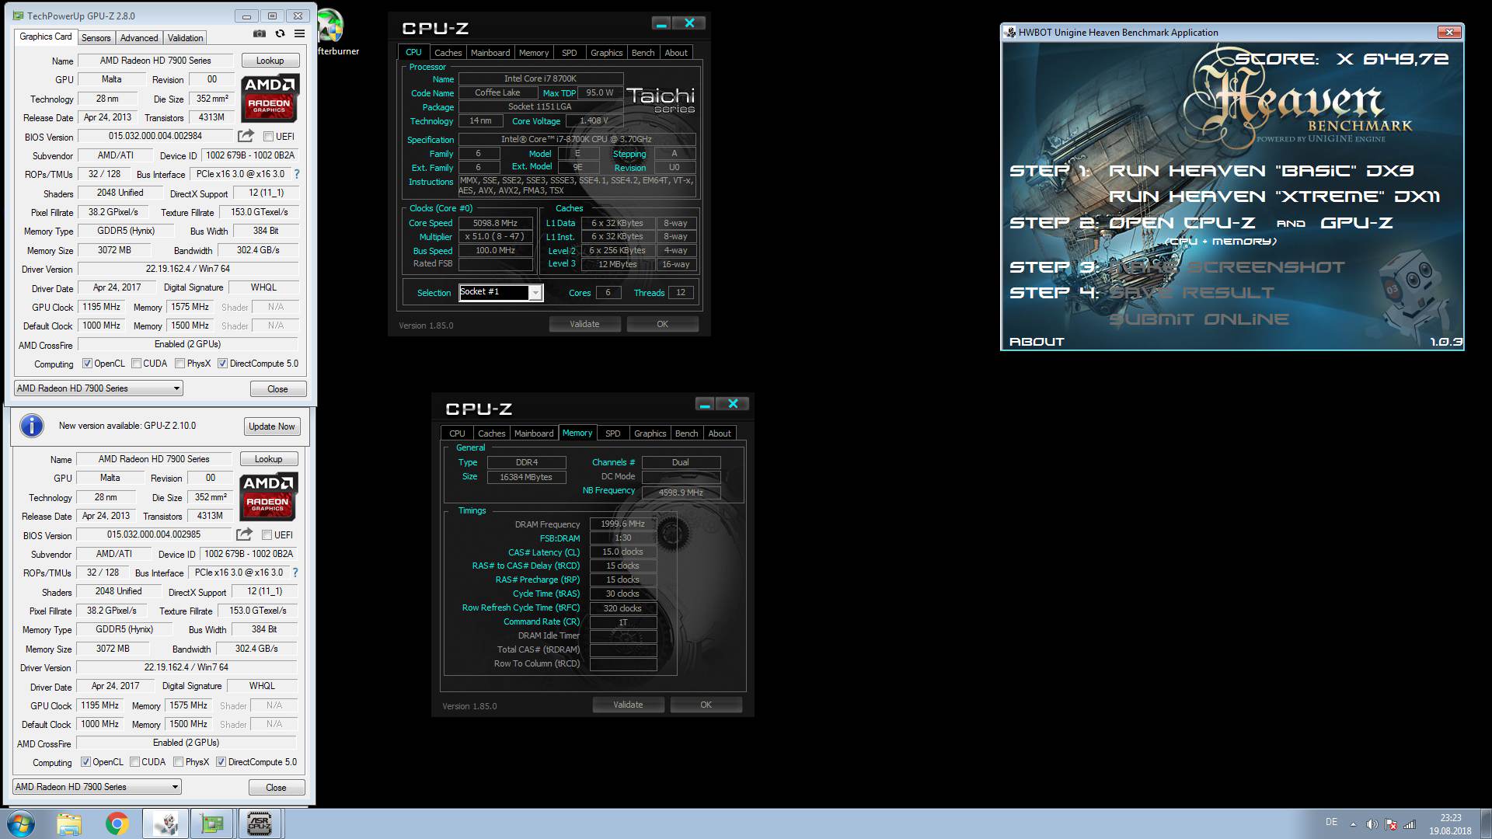Open GPU selection dropdown in top GPU-Z
Viewport: 1492px width, 839px height.
[98, 388]
